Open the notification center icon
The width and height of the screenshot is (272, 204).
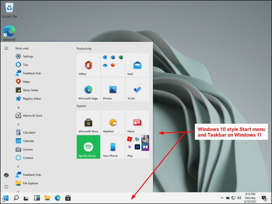tap(264, 198)
